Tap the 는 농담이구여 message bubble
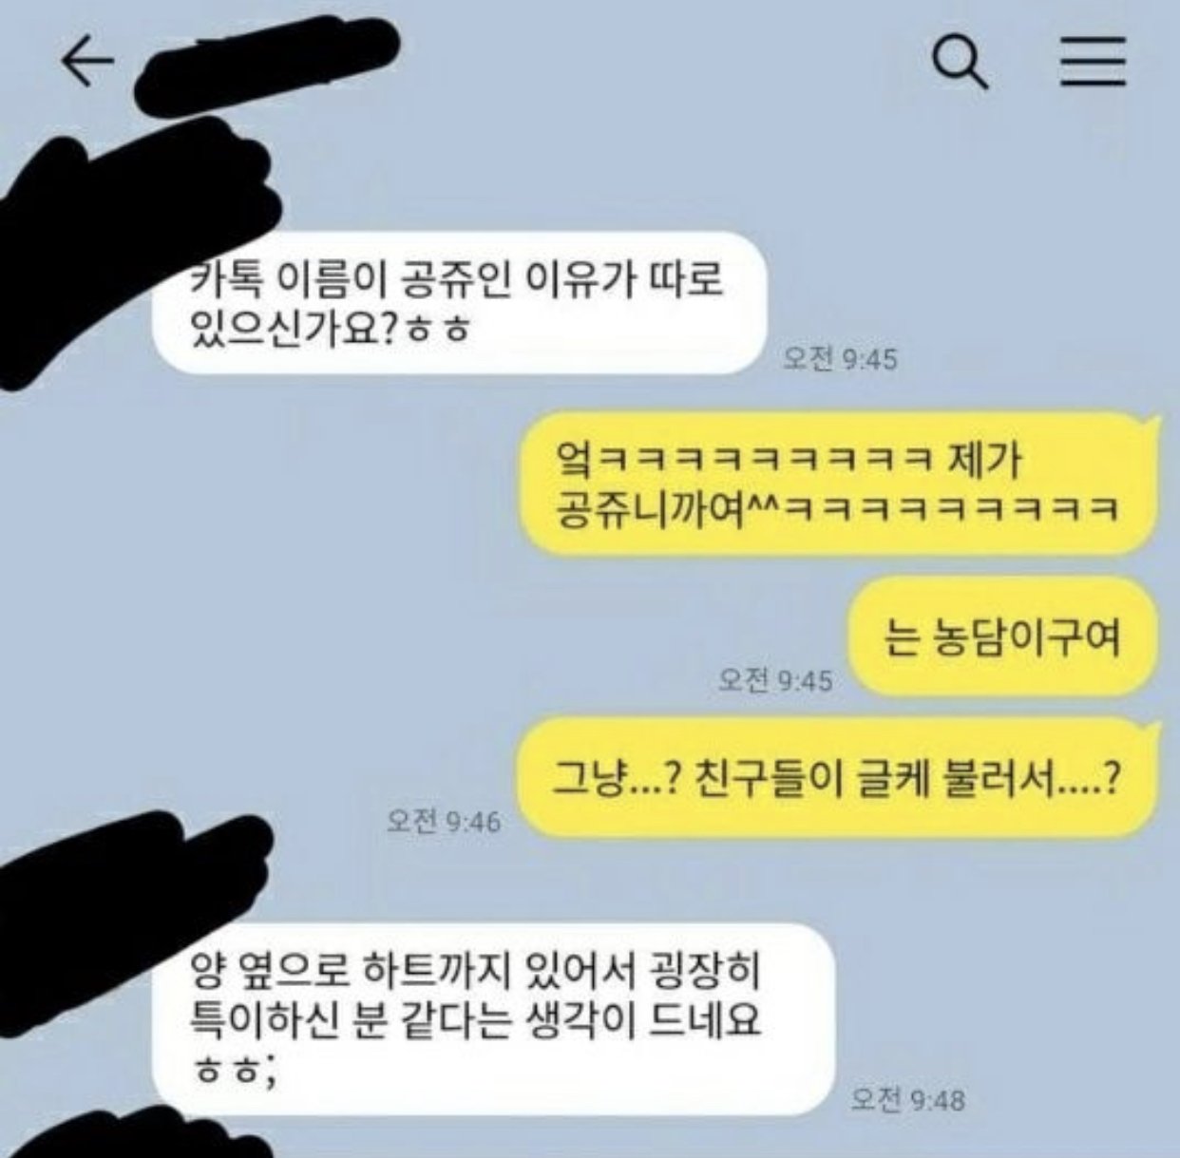1180x1158 pixels. pyautogui.click(x=1002, y=636)
